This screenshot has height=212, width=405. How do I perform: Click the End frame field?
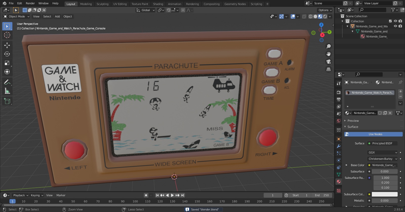click(x=322, y=195)
